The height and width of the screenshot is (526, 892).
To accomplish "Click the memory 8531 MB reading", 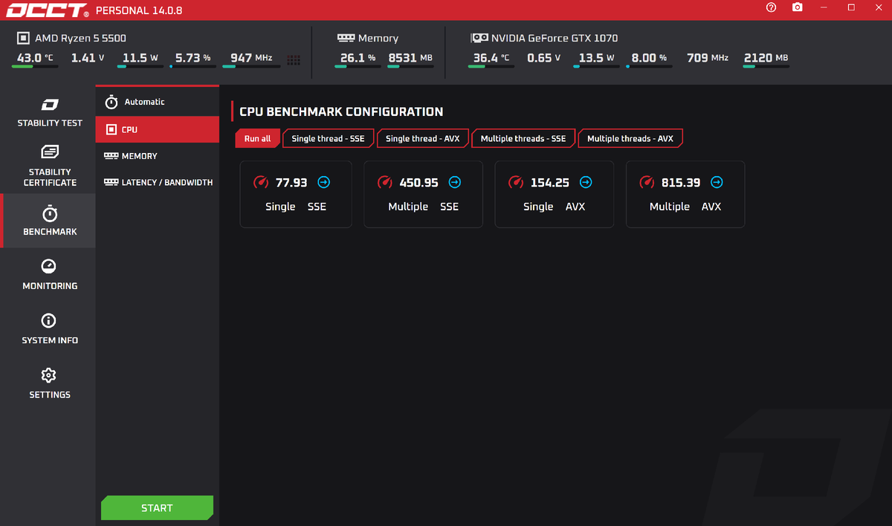I will click(410, 57).
